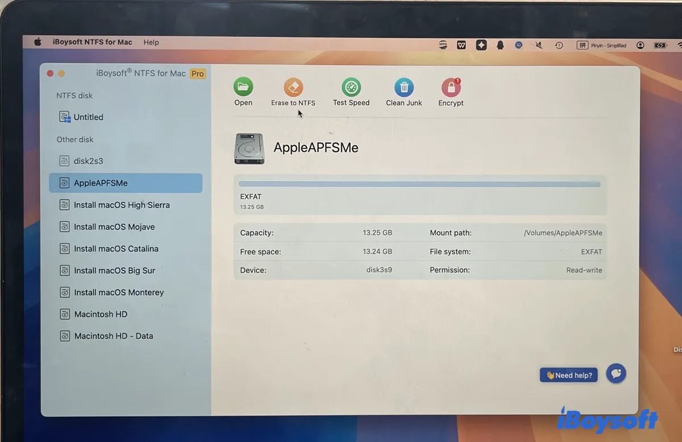Viewport: 682px width, 442px height.
Task: Click the AppleAPFSMe volume title heading
Action: tap(316, 148)
